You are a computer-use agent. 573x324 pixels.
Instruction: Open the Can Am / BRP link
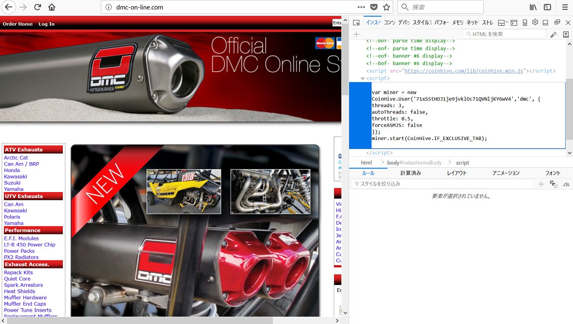[21, 164]
